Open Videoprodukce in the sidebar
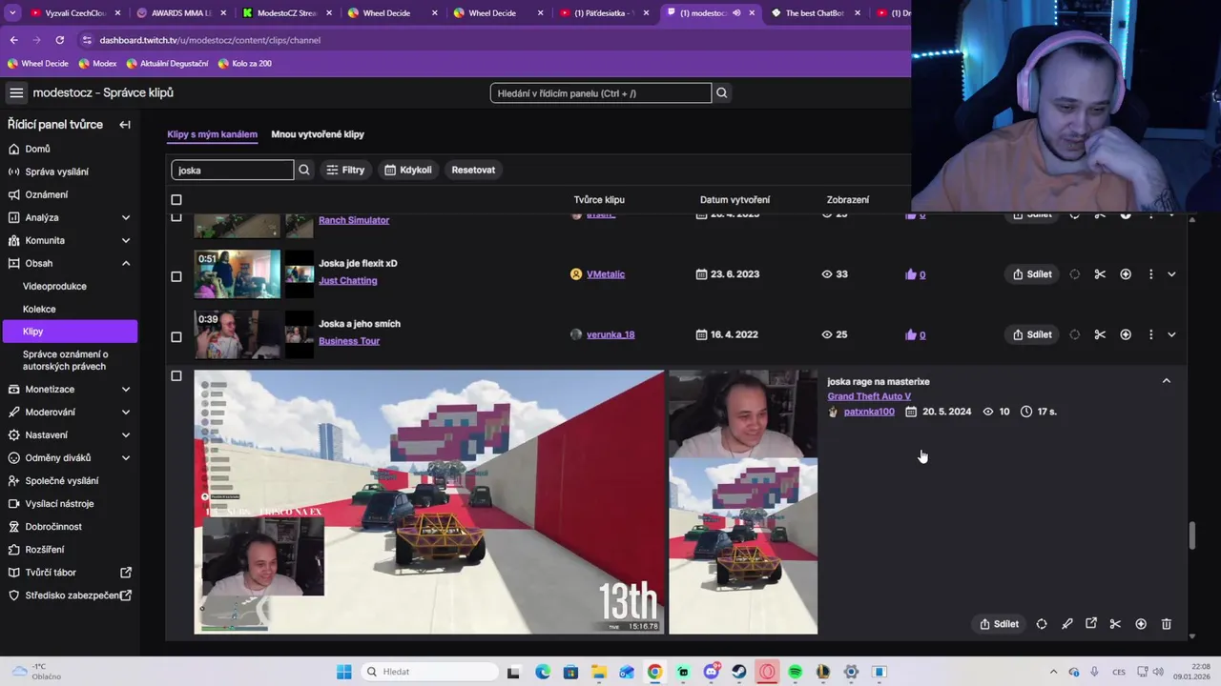This screenshot has width=1221, height=686. click(x=54, y=286)
